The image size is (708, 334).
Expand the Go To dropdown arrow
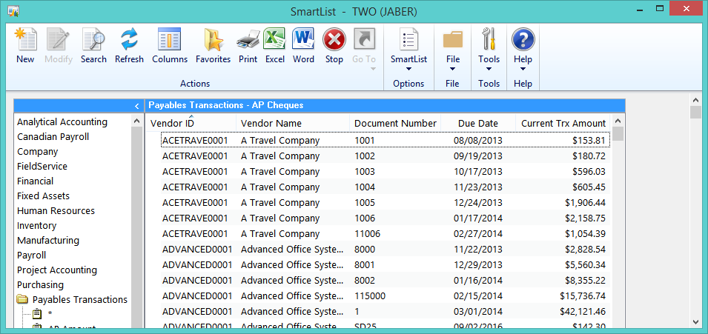click(x=373, y=69)
